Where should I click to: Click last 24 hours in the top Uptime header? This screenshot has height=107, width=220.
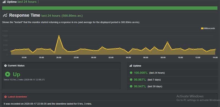pos(27,2)
